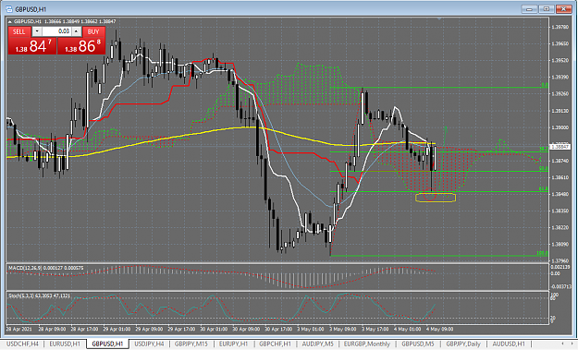Viewport: 578px width, 350px height.
Task: Switch to the GBPUSD,M5 chart tab
Action: click(418, 344)
